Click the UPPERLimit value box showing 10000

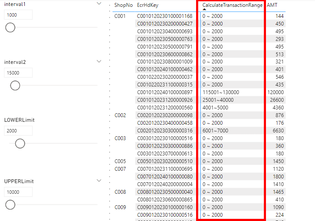click(18, 192)
